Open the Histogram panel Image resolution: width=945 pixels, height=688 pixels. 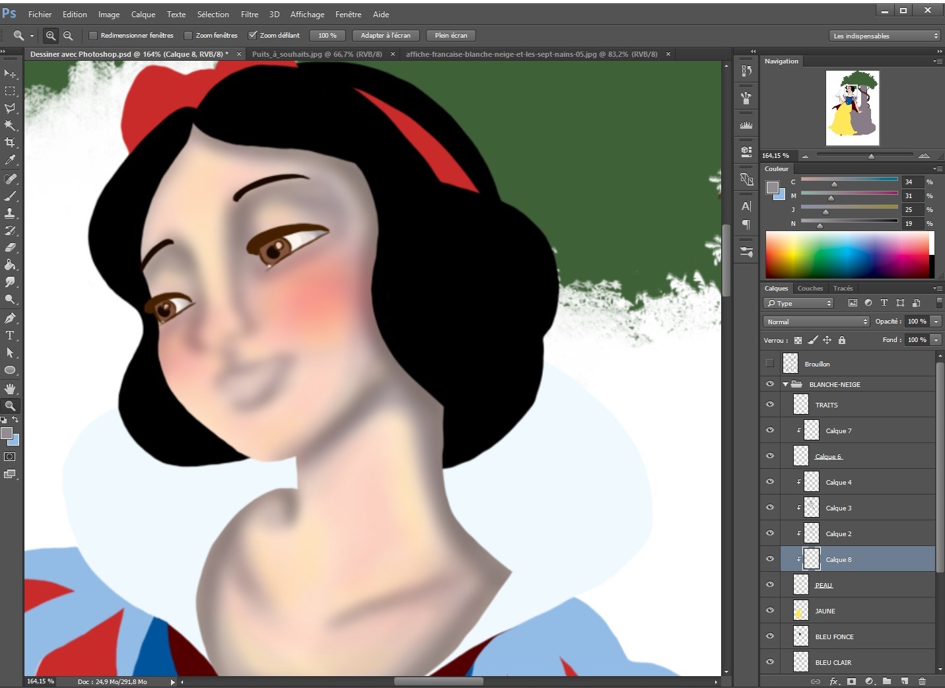[x=746, y=124]
